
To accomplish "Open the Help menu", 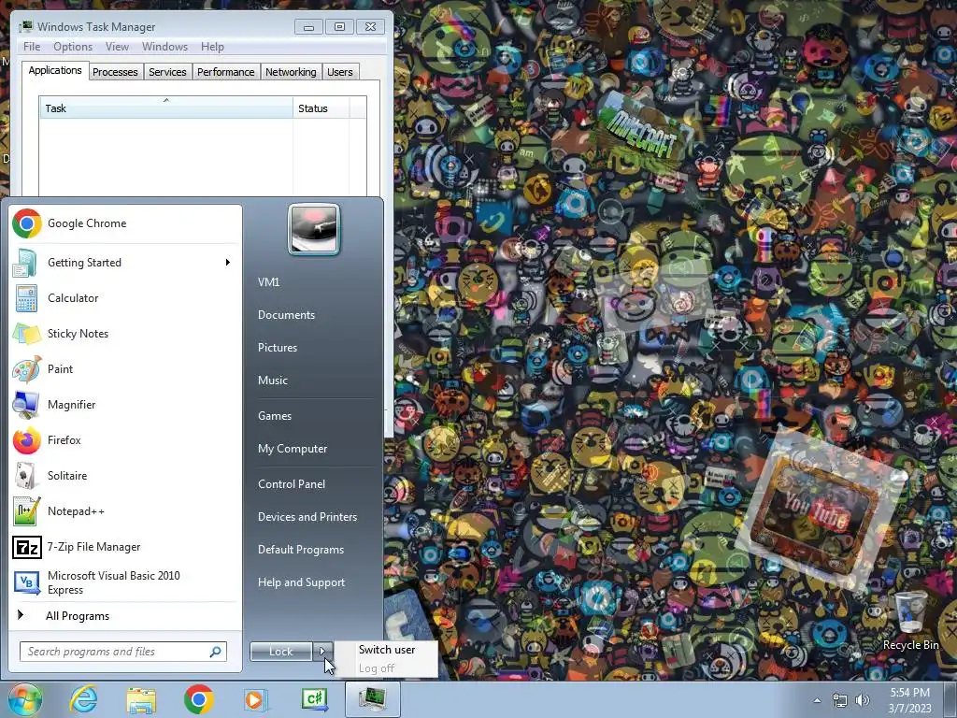I will [x=212, y=47].
